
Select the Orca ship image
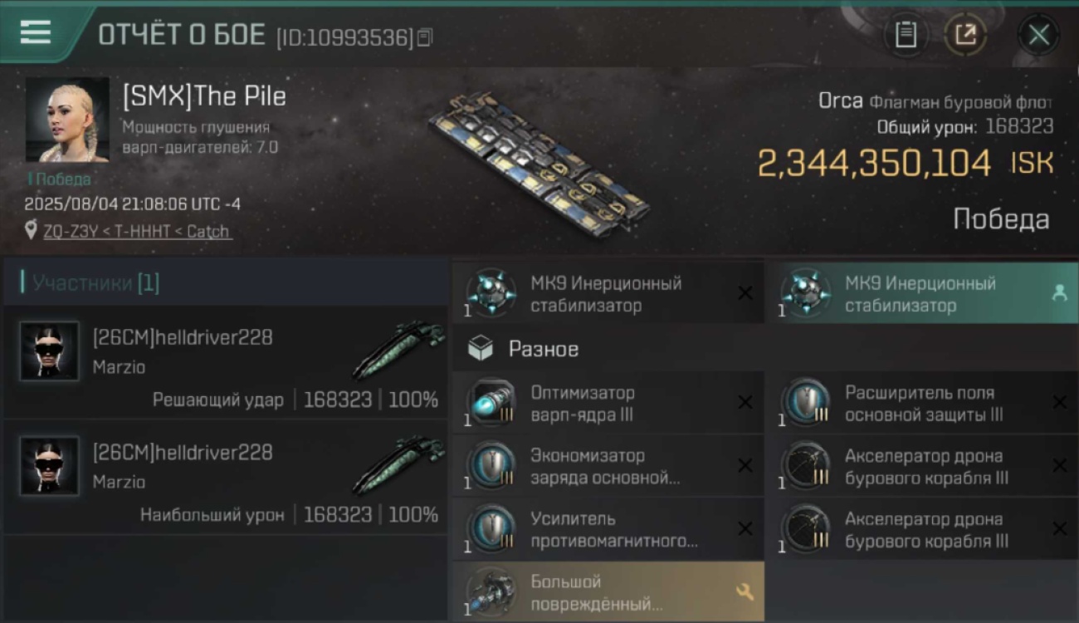tap(539, 158)
